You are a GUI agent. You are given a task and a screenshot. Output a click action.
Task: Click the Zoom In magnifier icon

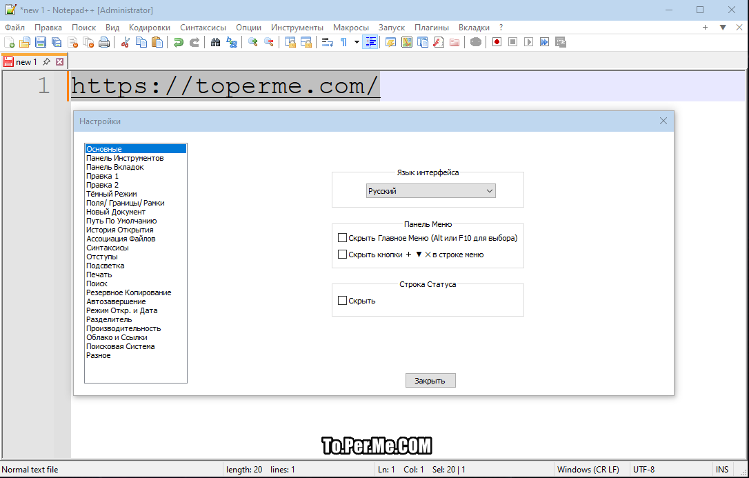pos(253,42)
